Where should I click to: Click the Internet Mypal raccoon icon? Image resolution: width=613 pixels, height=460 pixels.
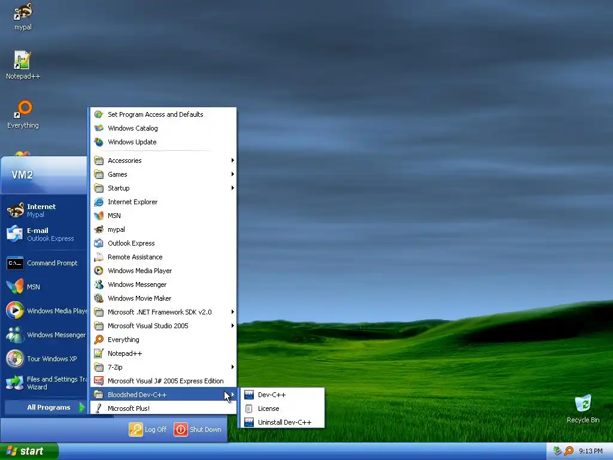pos(15,210)
